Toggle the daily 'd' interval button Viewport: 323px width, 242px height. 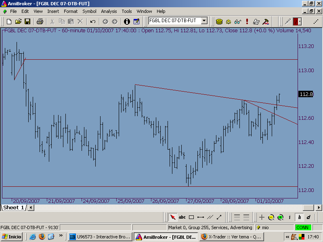(308, 217)
